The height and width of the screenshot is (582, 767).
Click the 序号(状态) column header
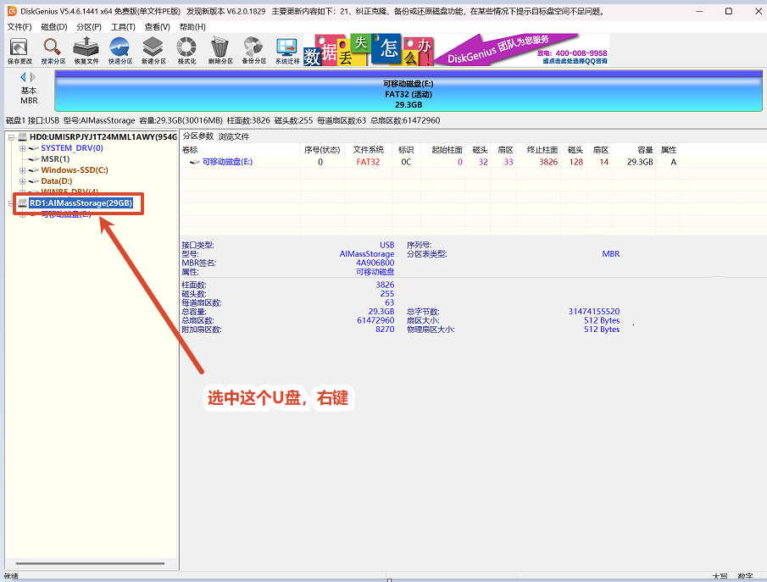click(x=322, y=150)
